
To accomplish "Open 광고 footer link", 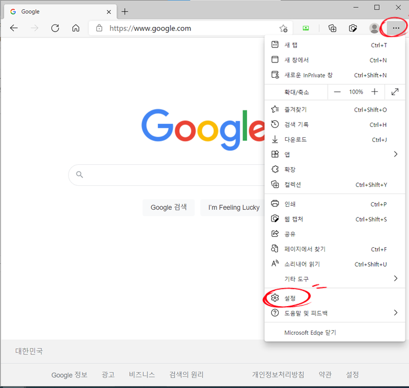I will point(108,375).
